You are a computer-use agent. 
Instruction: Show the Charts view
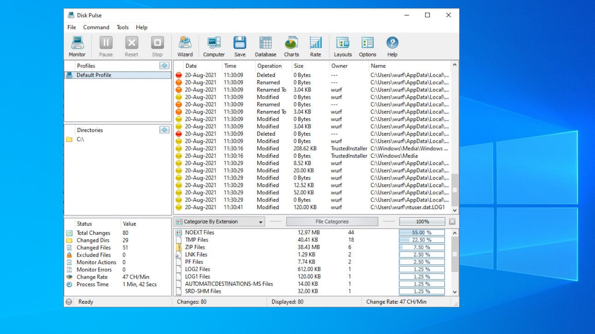pyautogui.click(x=291, y=46)
